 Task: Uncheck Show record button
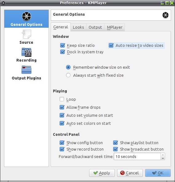tap(62, 149)
